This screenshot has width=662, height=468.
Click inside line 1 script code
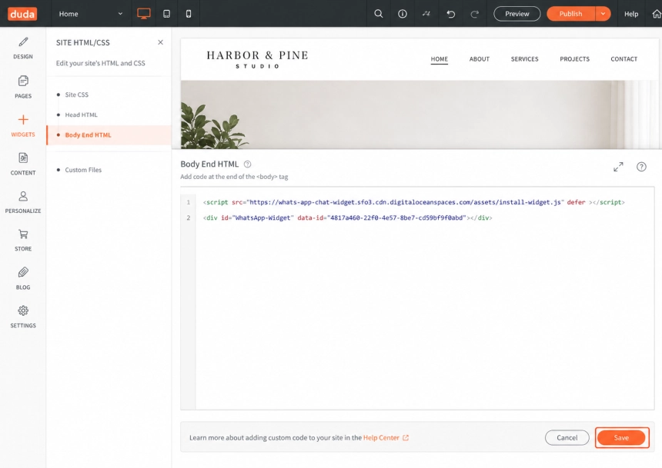tap(414, 202)
